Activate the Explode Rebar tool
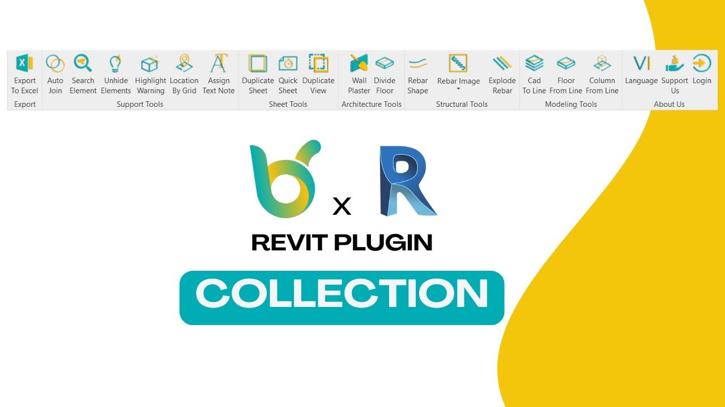The image size is (725, 407). pos(502,73)
